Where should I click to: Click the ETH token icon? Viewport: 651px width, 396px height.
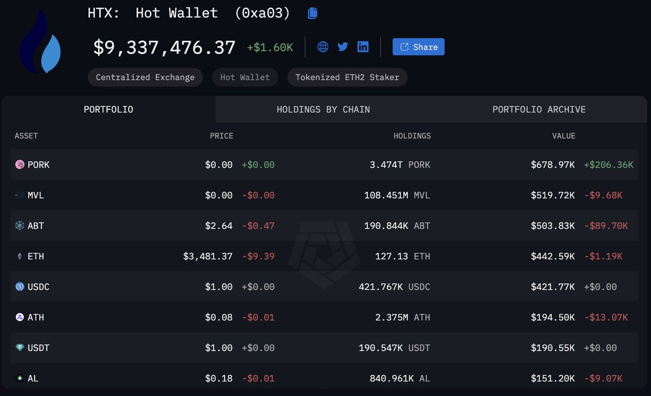(20, 256)
